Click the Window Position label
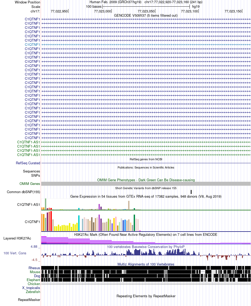The image size is (251, 306). pos(27,2)
